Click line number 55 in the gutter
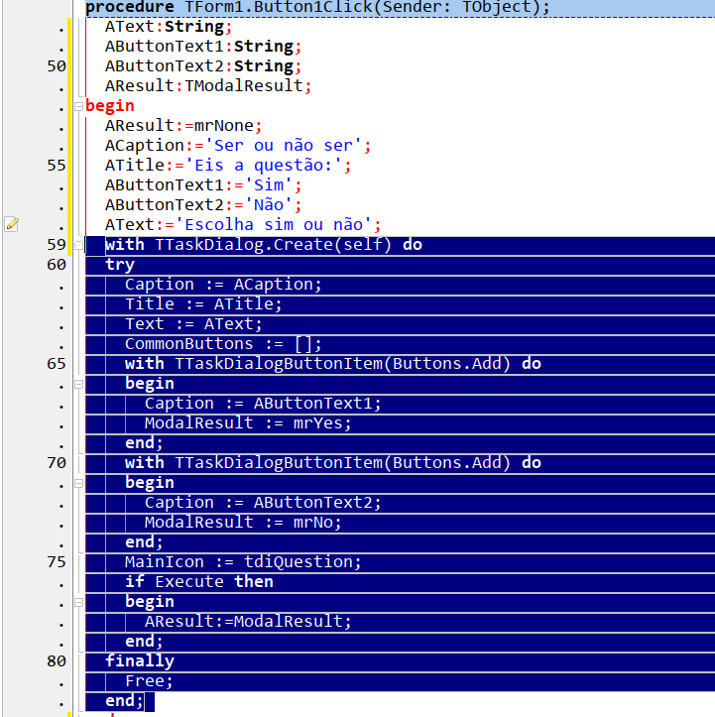 (57, 166)
